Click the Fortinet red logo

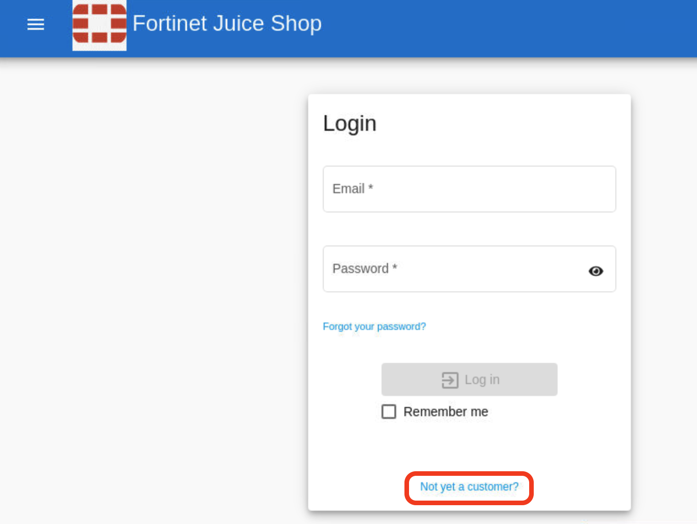100,24
